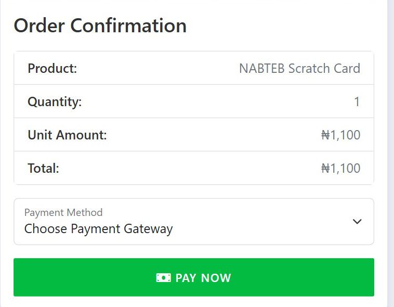Click the Product label
Viewport: 394px width, 307px height.
52,68
